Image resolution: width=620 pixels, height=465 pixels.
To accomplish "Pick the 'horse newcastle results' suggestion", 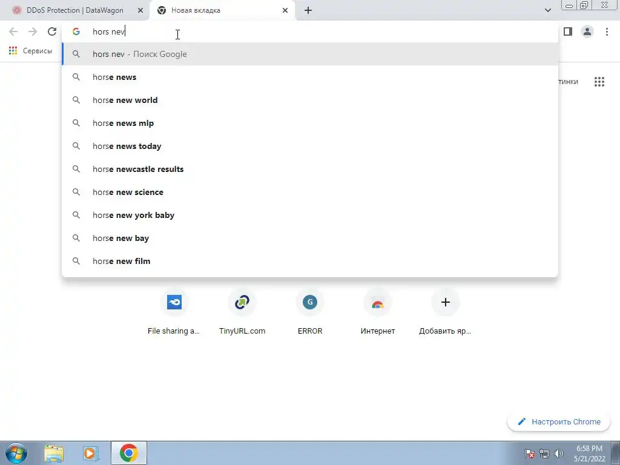I will (x=310, y=169).
